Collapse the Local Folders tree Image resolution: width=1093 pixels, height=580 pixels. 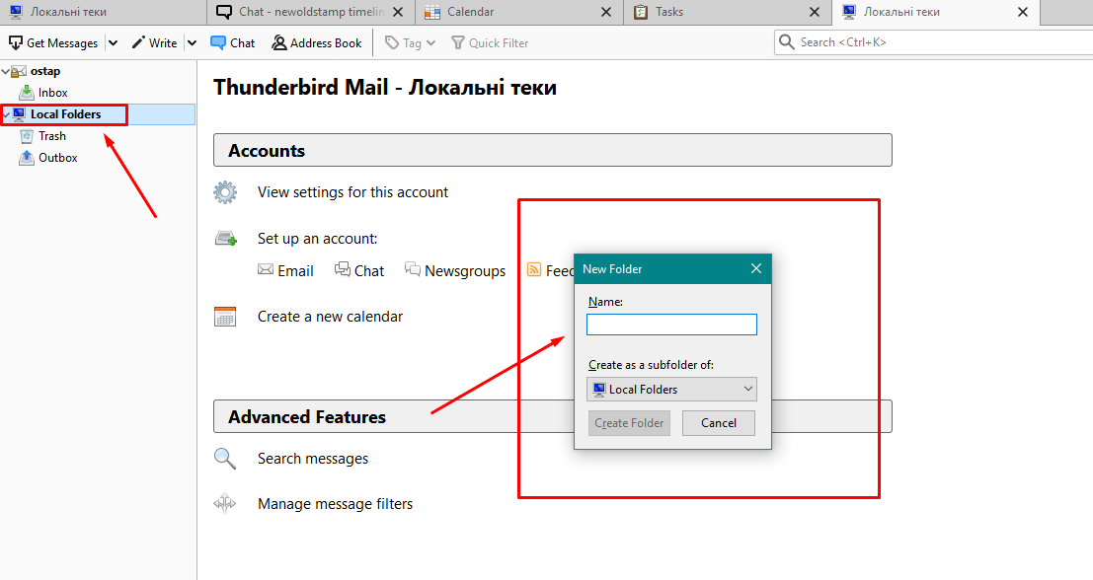6,114
